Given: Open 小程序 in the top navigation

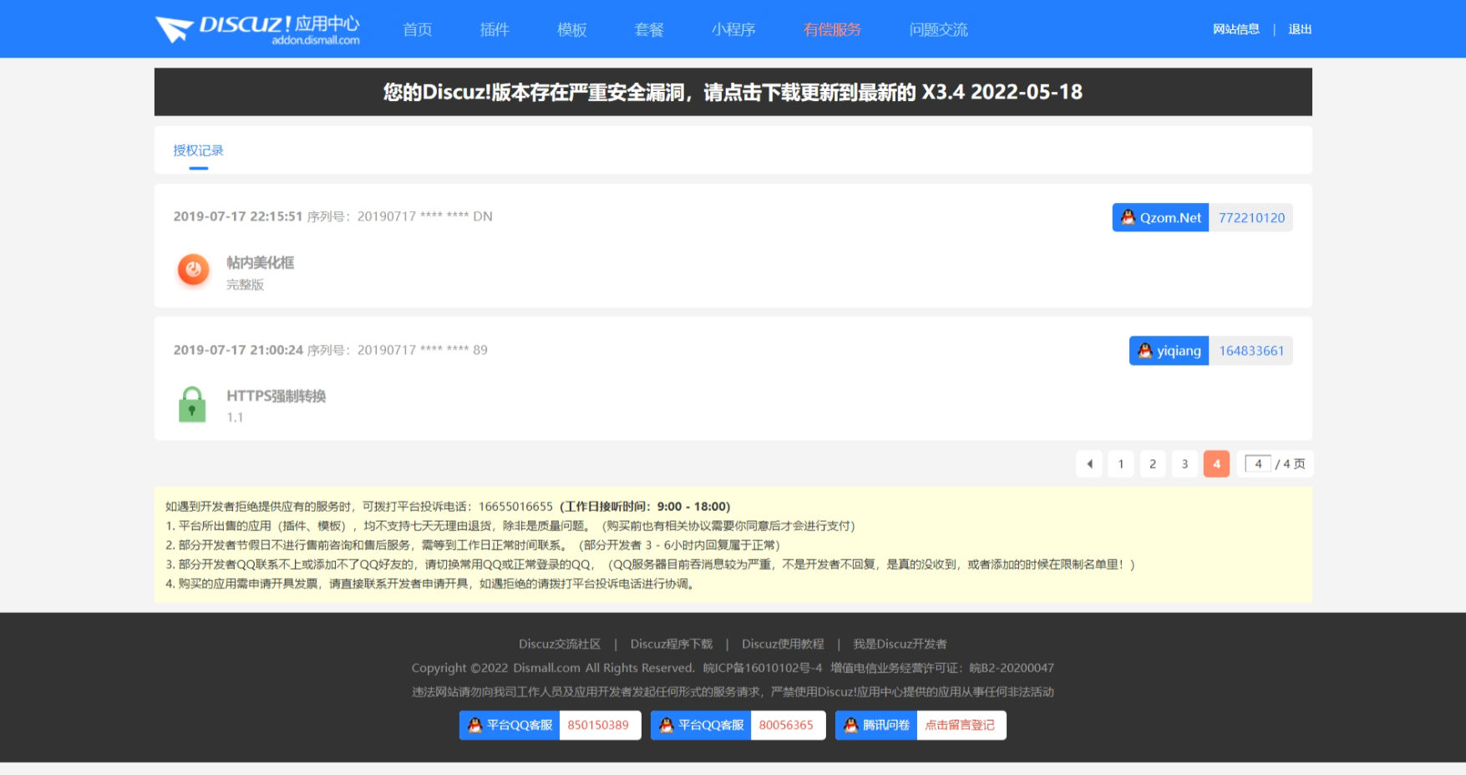Looking at the screenshot, I should tap(733, 29).
